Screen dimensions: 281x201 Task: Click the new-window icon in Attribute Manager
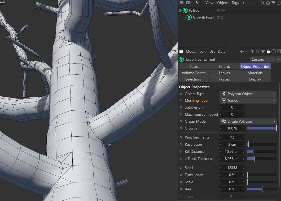point(279,51)
